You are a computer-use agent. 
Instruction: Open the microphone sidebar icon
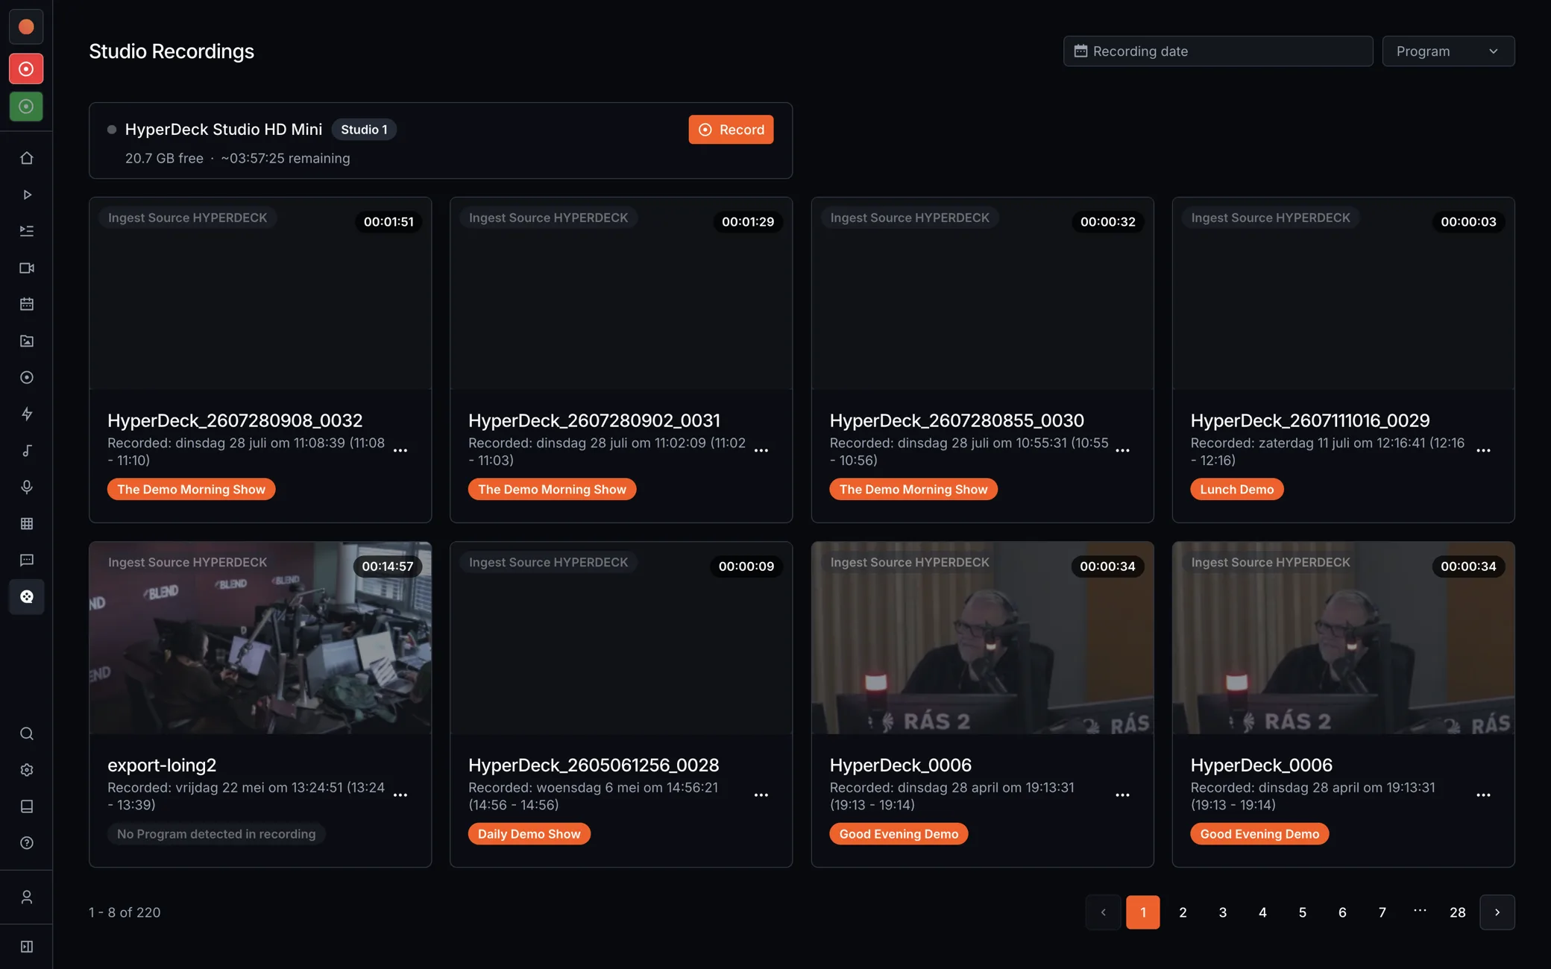click(27, 487)
